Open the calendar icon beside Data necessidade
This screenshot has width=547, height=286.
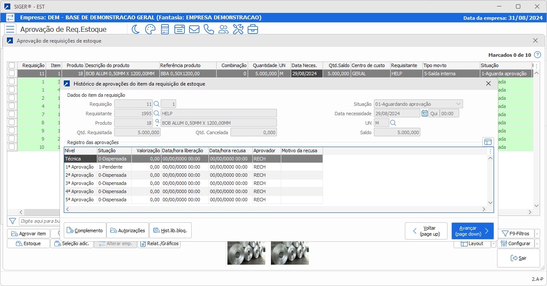pos(425,113)
